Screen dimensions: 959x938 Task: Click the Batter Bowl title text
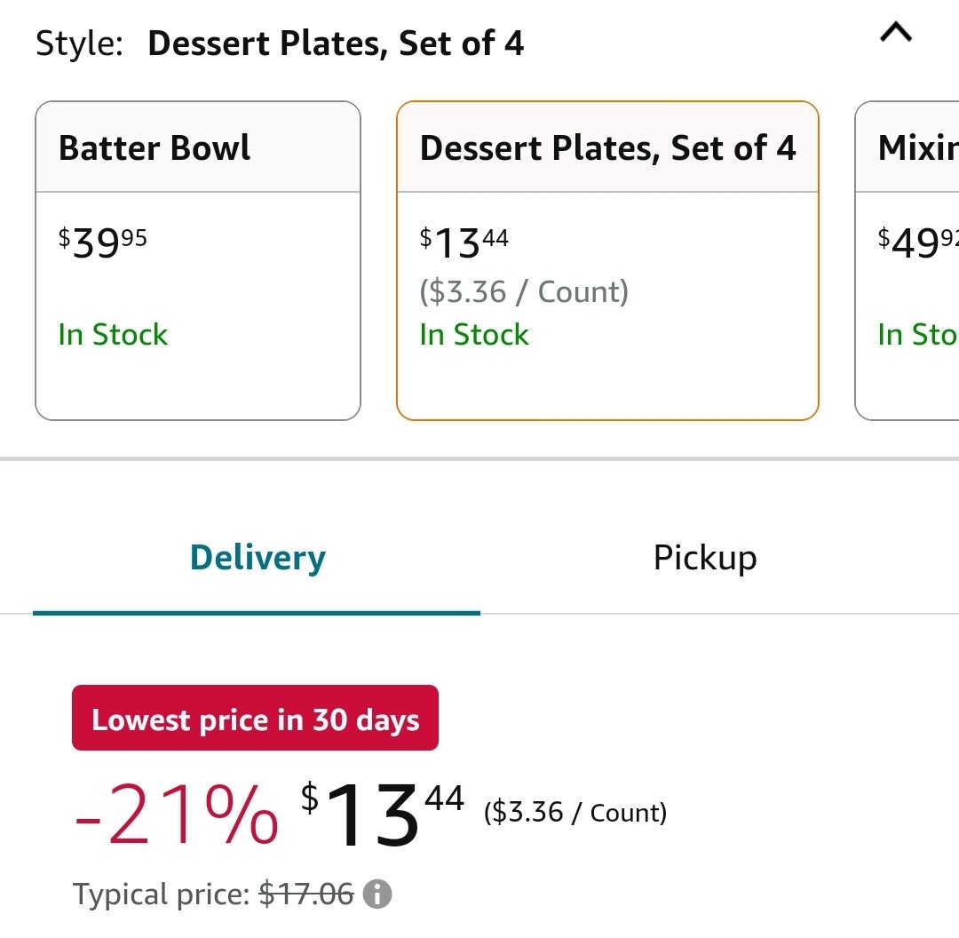tap(155, 148)
